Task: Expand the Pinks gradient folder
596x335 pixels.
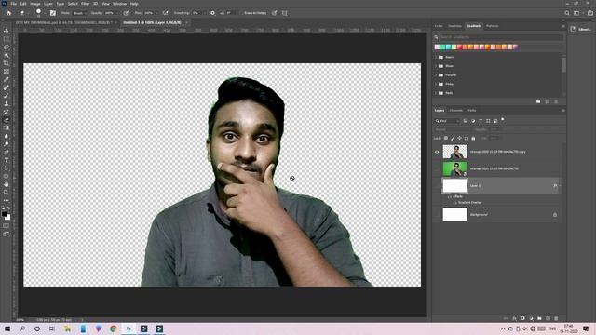Action: coord(436,84)
